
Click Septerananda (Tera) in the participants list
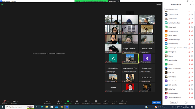pyautogui.click(x=175, y=97)
